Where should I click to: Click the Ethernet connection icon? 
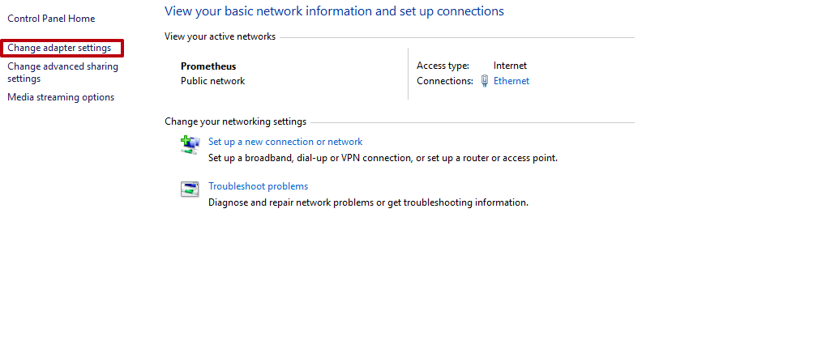click(485, 81)
